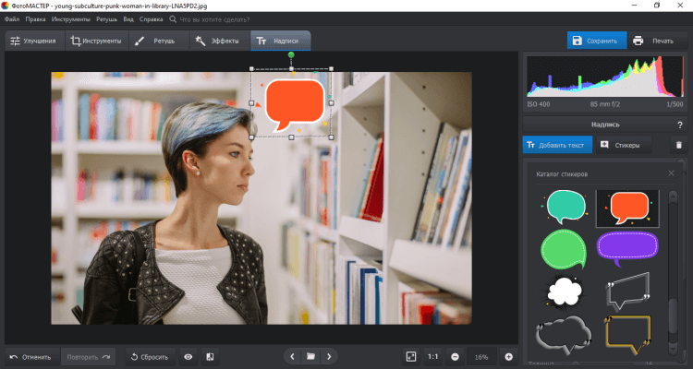693x369 pixels.
Task: Zoom out with the minus button
Action: [456, 356]
